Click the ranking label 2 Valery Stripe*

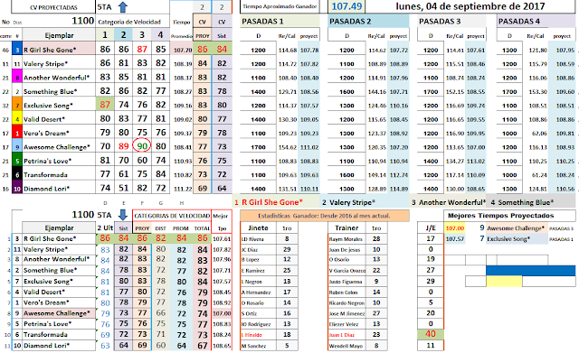click(348, 202)
